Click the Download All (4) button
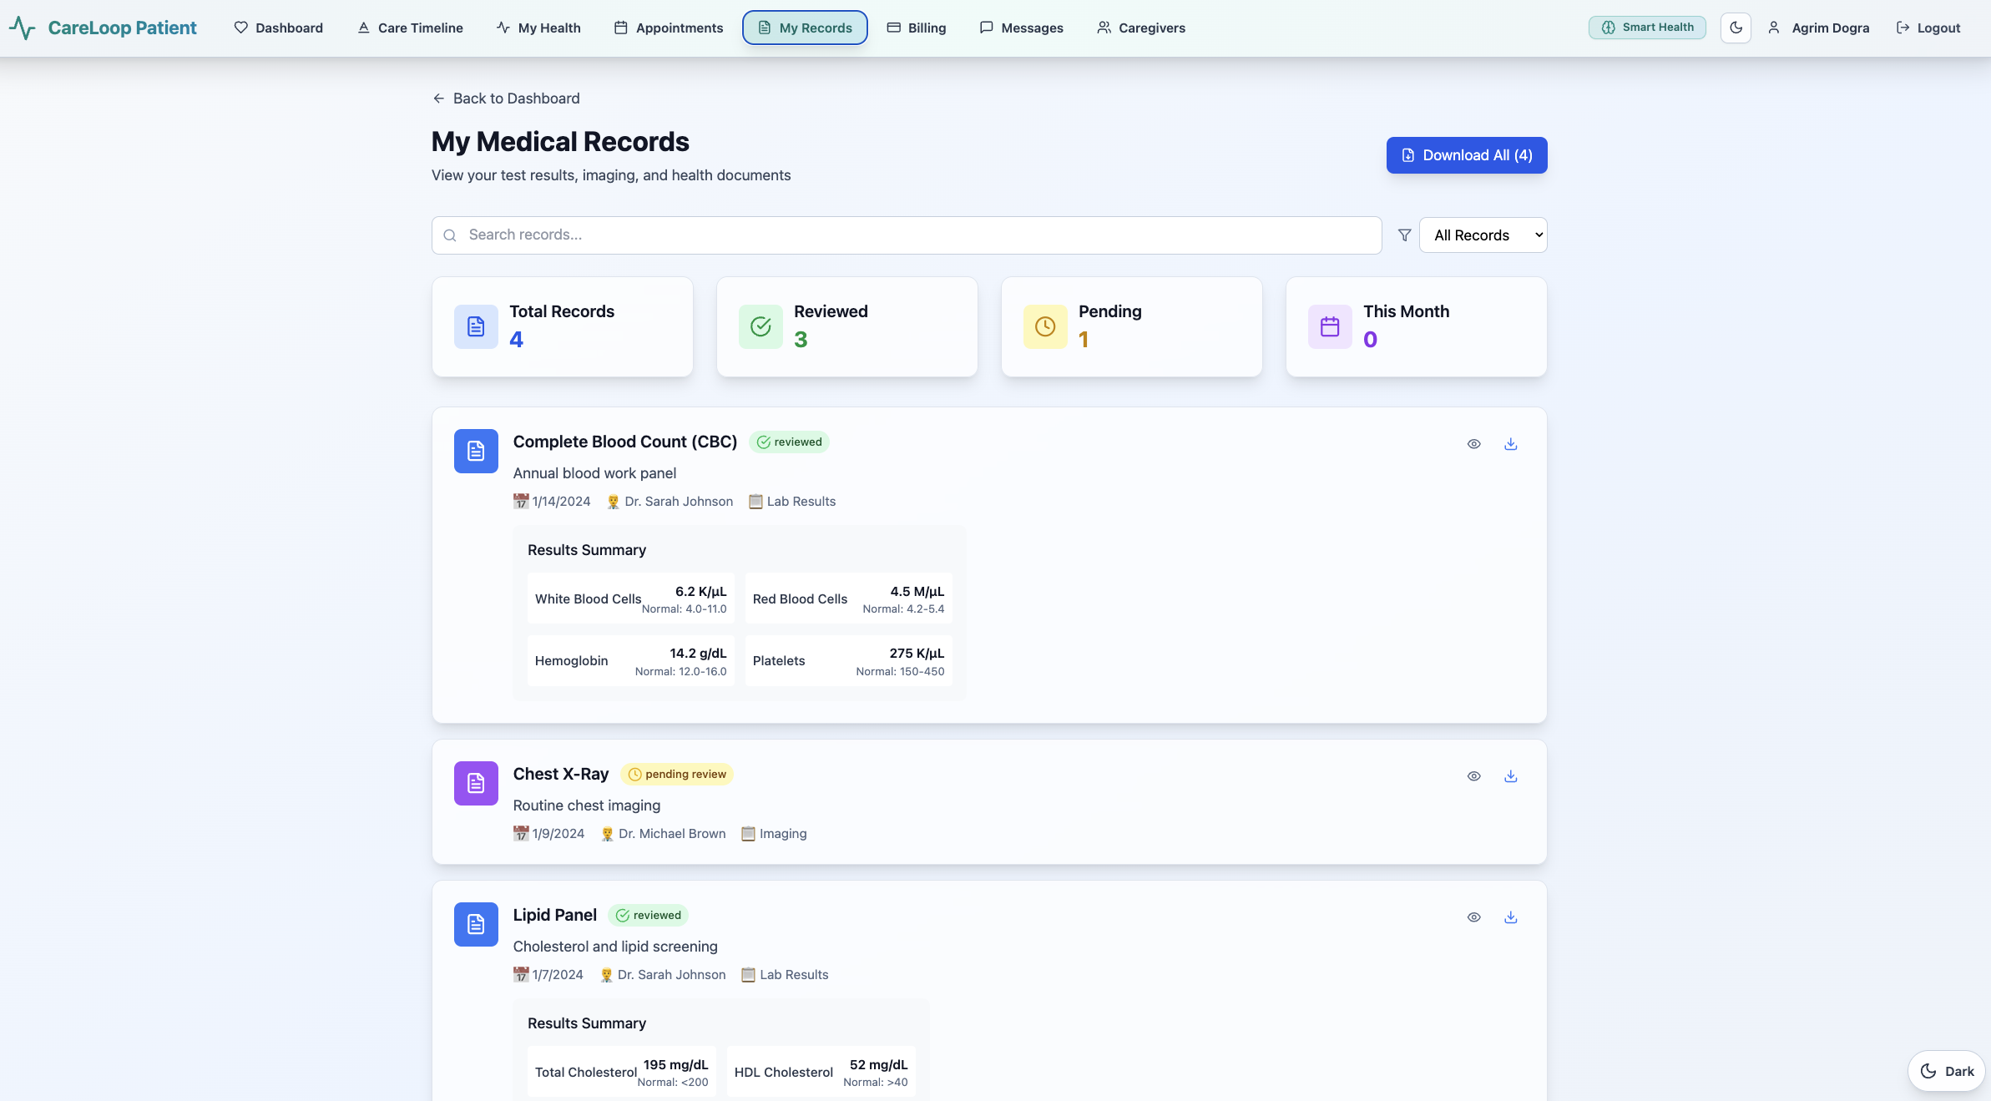This screenshot has height=1101, width=1991. click(x=1466, y=155)
